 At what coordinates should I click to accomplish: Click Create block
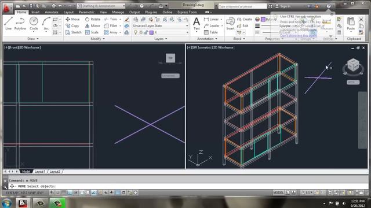(245, 19)
